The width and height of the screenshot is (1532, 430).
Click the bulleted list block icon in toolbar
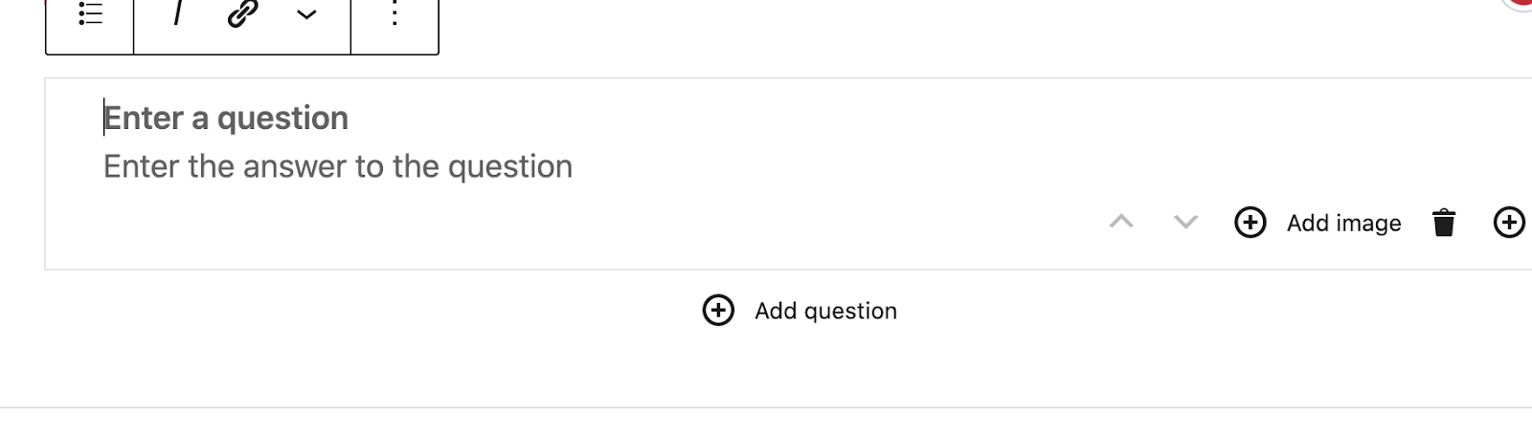click(90, 13)
